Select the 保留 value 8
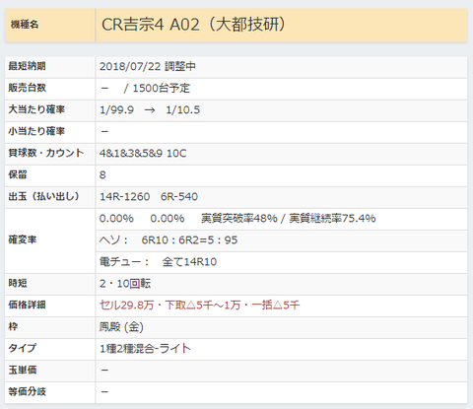473x409 pixels. [102, 174]
